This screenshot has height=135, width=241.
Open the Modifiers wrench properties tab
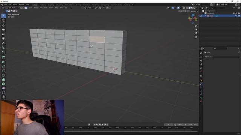[x=201, y=84]
